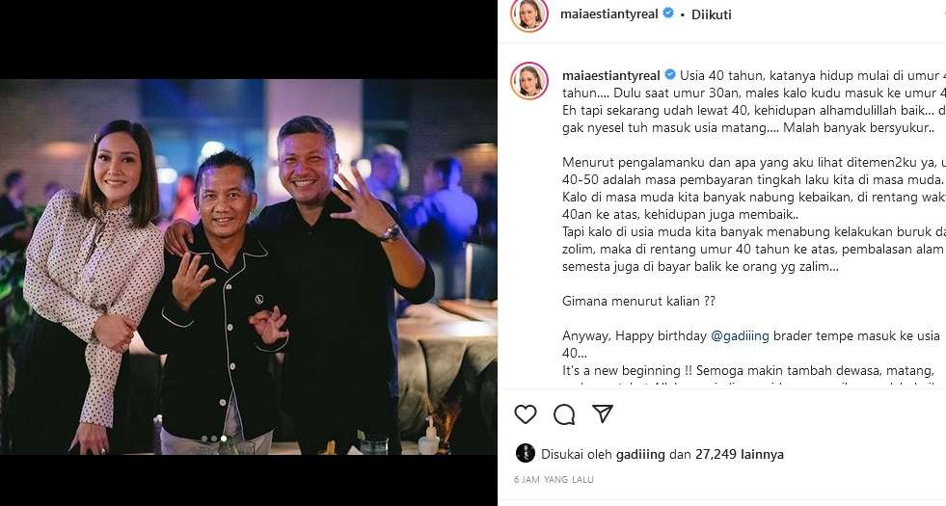Click the verified badge in header

668,13
